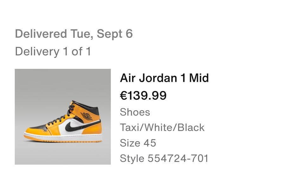Click the Jordan Wings logo on the shoe collar

pyautogui.click(x=86, y=116)
